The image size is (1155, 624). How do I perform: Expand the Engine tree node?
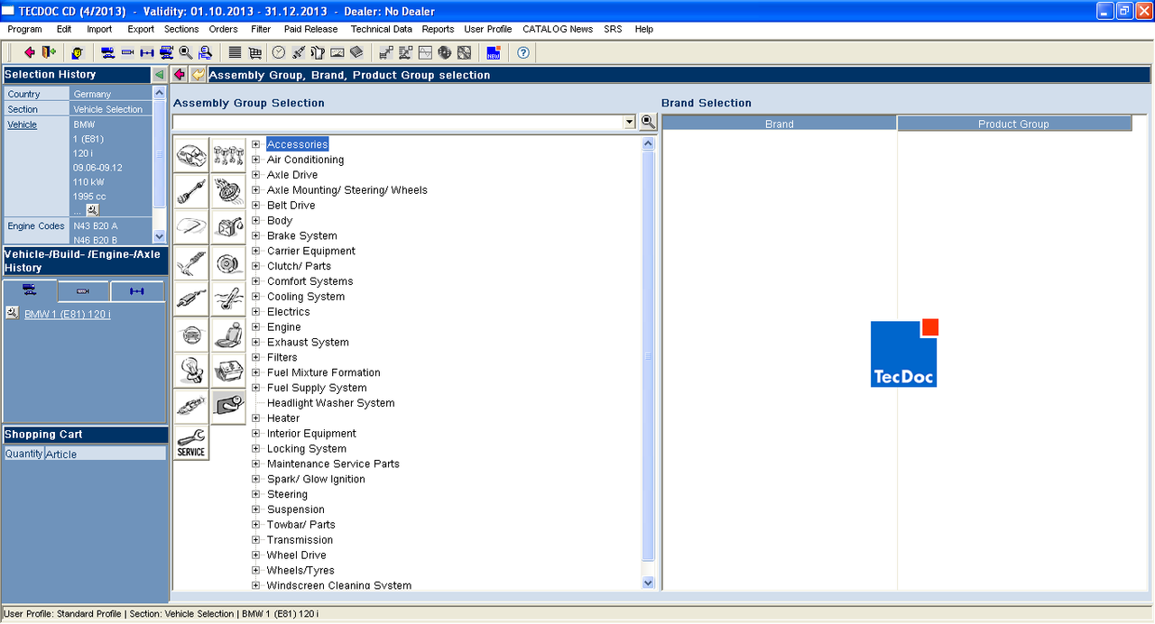[x=256, y=326]
